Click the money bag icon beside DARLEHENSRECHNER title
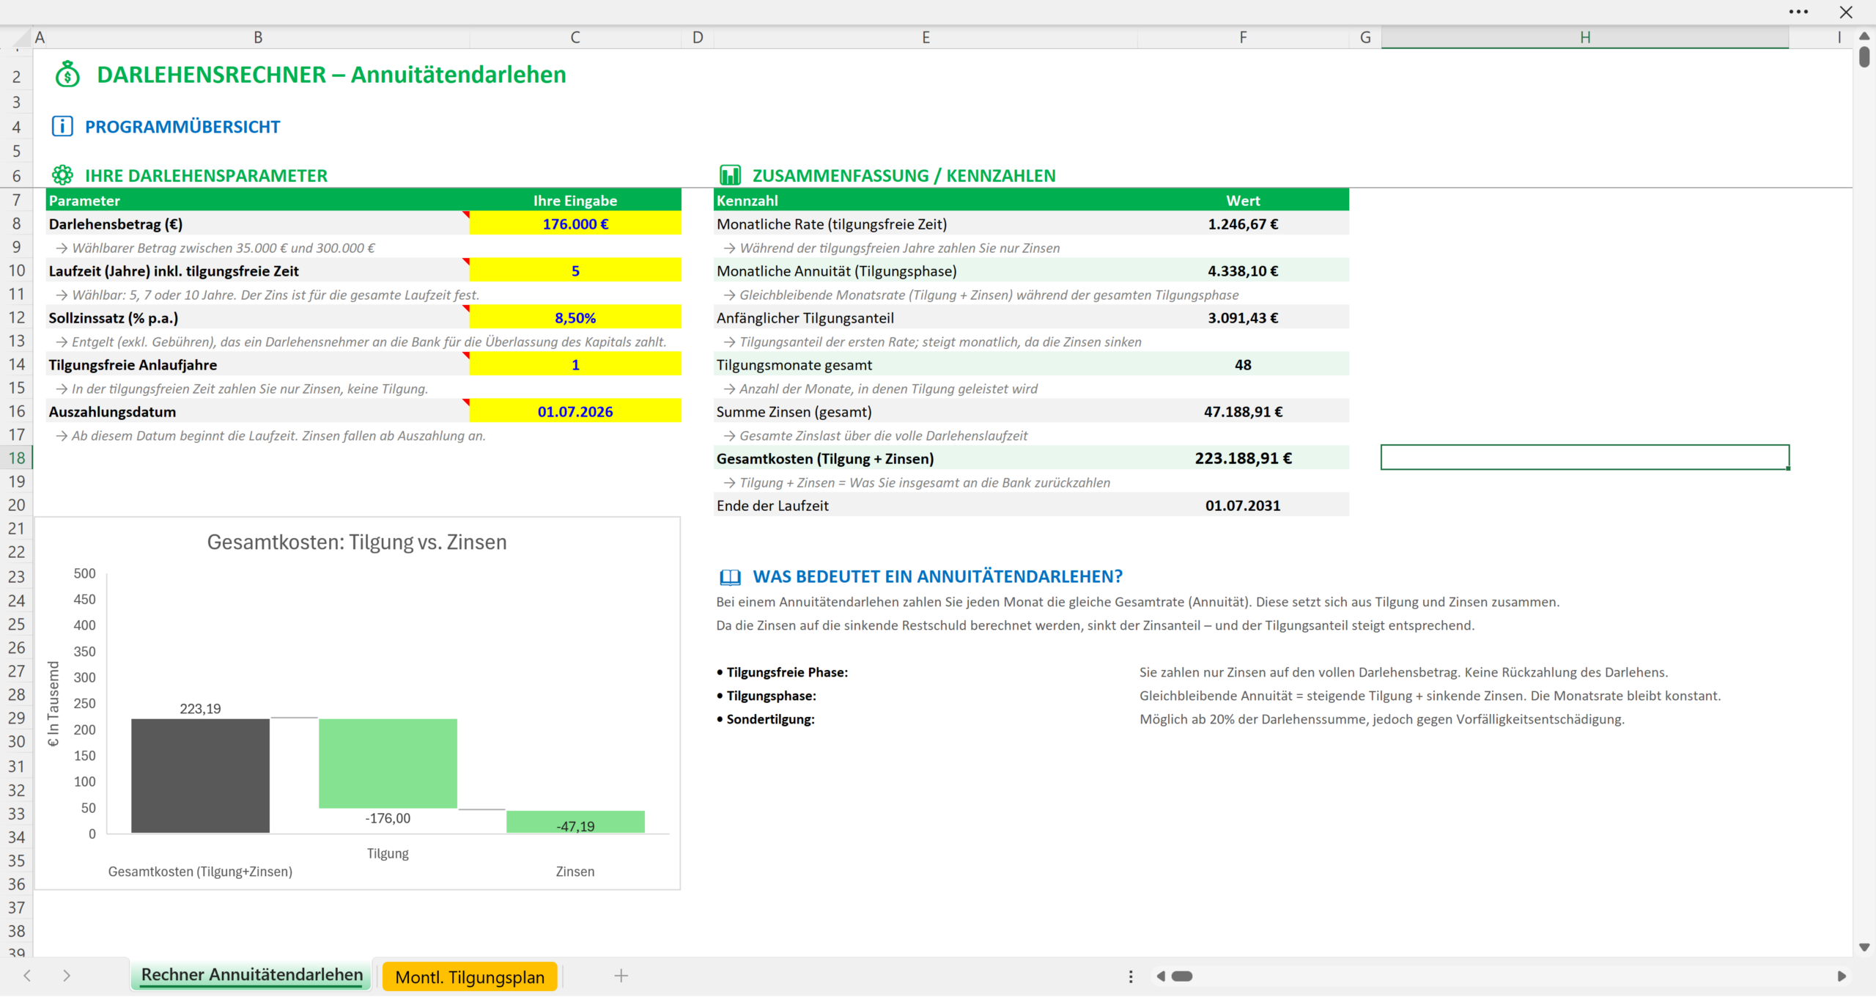1876x997 pixels. coord(67,74)
